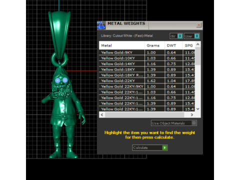This screenshot has height=180, width=240.
Task: Click the Metal Weights title bar
Action: 150,25
